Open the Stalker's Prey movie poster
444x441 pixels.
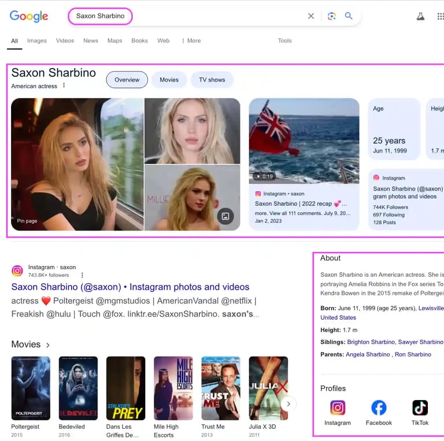pyautogui.click(x=125, y=388)
